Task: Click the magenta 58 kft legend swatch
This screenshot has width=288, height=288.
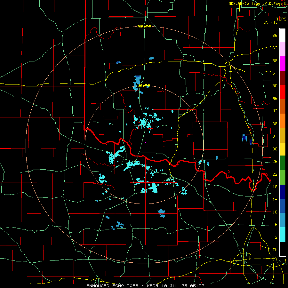Action: [x=283, y=64]
